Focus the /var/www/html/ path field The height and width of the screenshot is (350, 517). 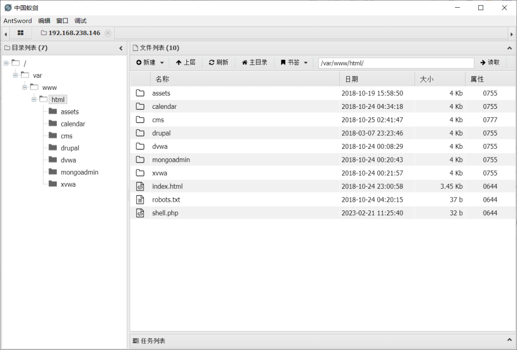[x=396, y=63]
